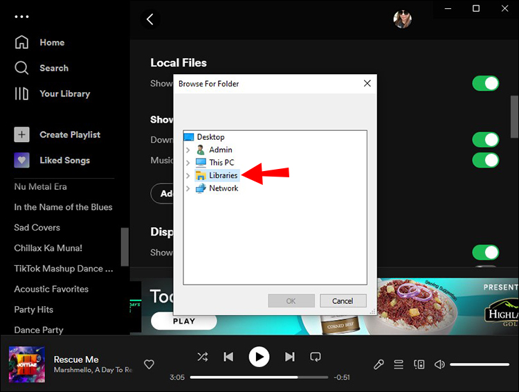Mute with the speaker icon
Screen dimensions: 519x392
point(439,364)
